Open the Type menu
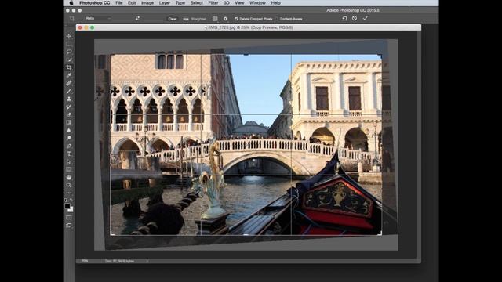This screenshot has height=282, width=502. click(180, 3)
